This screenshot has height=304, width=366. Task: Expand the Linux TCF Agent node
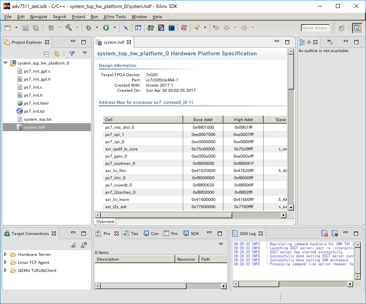point(6,262)
